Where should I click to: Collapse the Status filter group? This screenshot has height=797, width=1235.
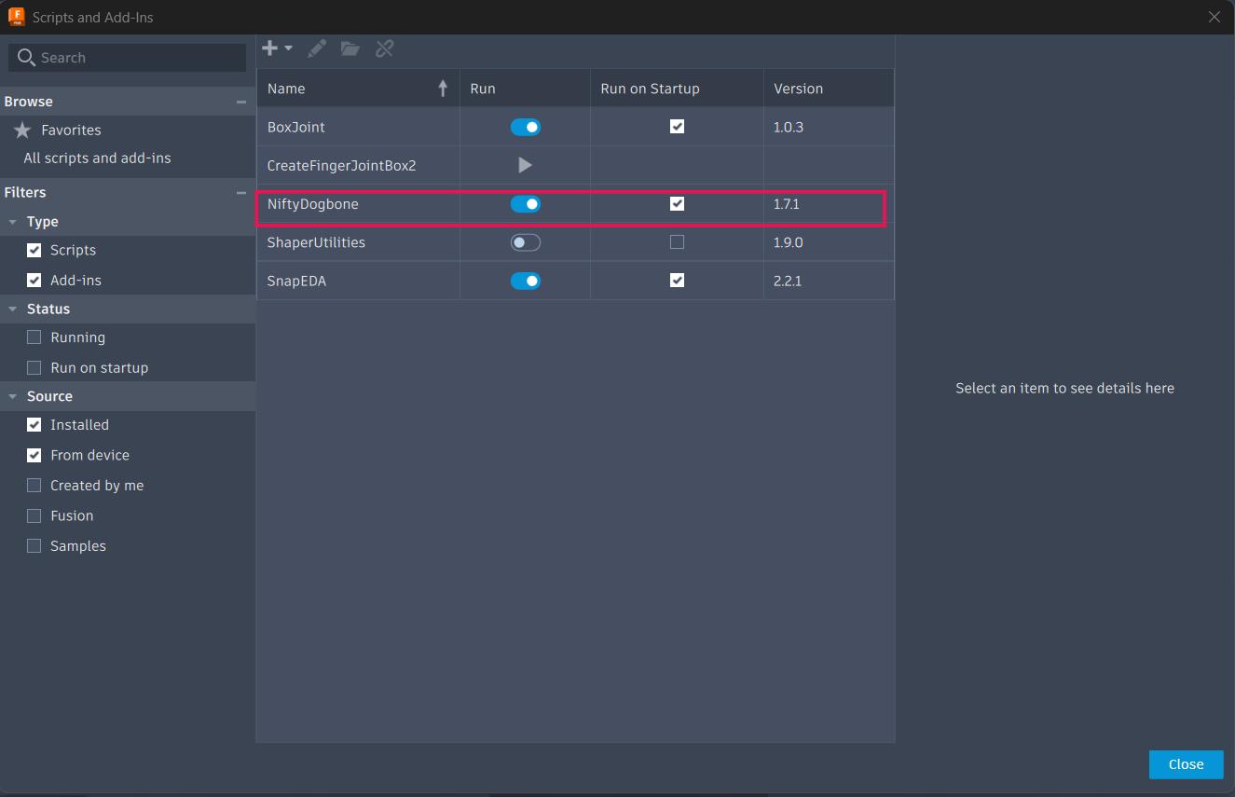click(13, 309)
